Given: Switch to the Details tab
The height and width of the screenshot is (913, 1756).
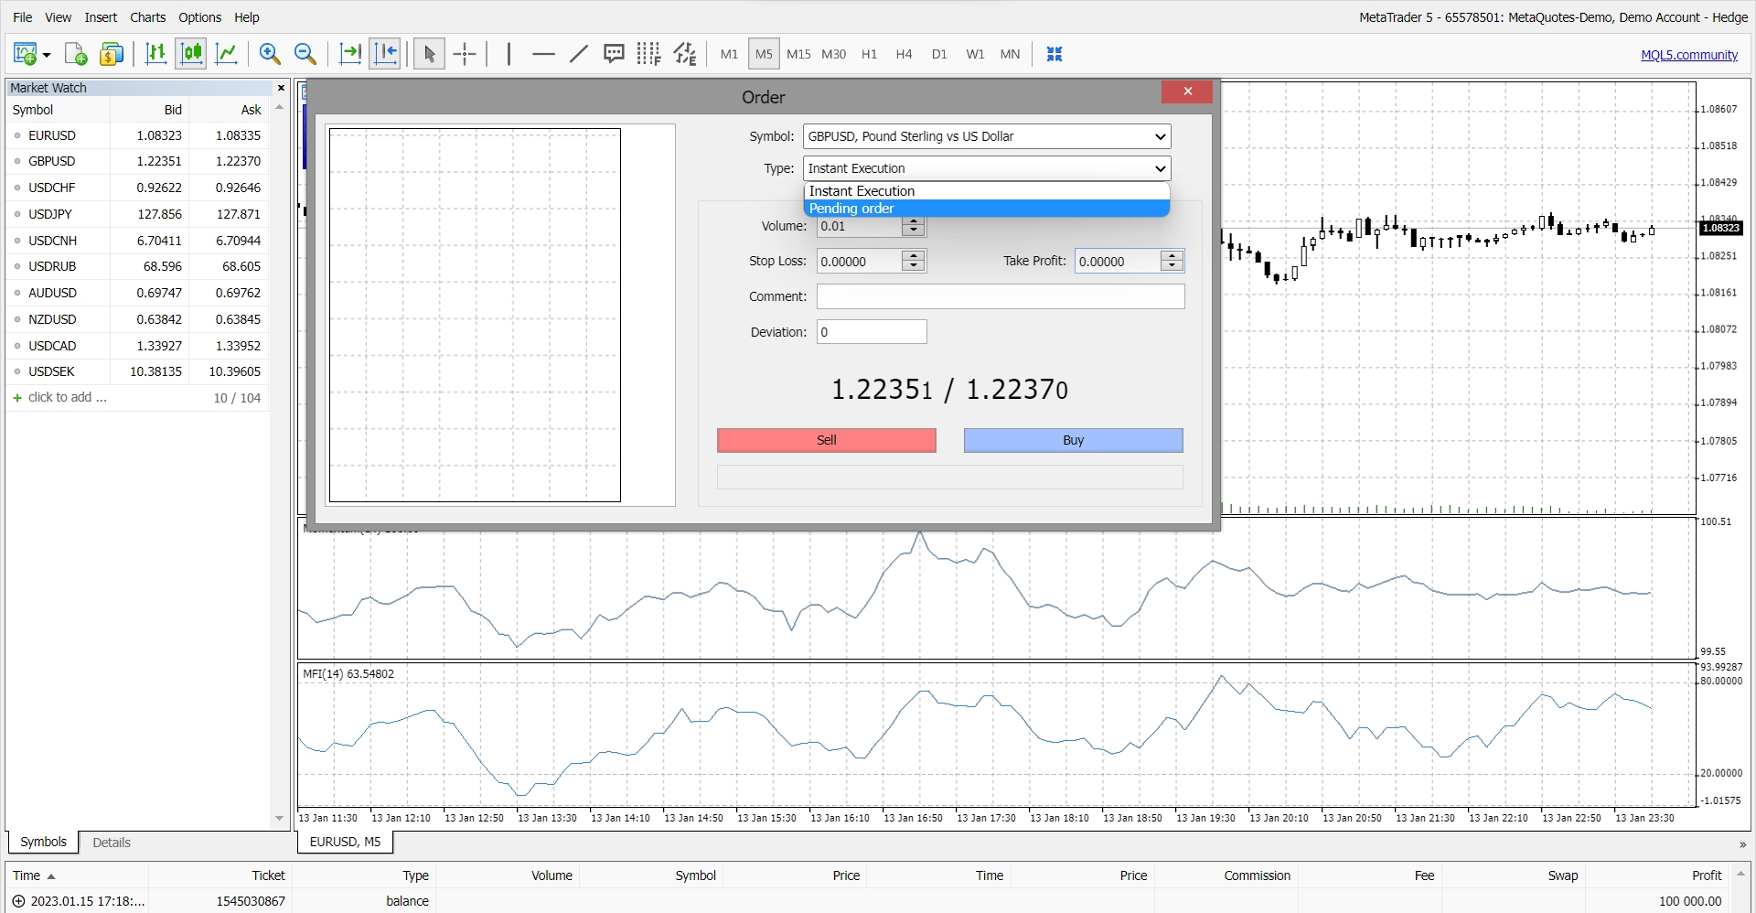Looking at the screenshot, I should point(112,843).
